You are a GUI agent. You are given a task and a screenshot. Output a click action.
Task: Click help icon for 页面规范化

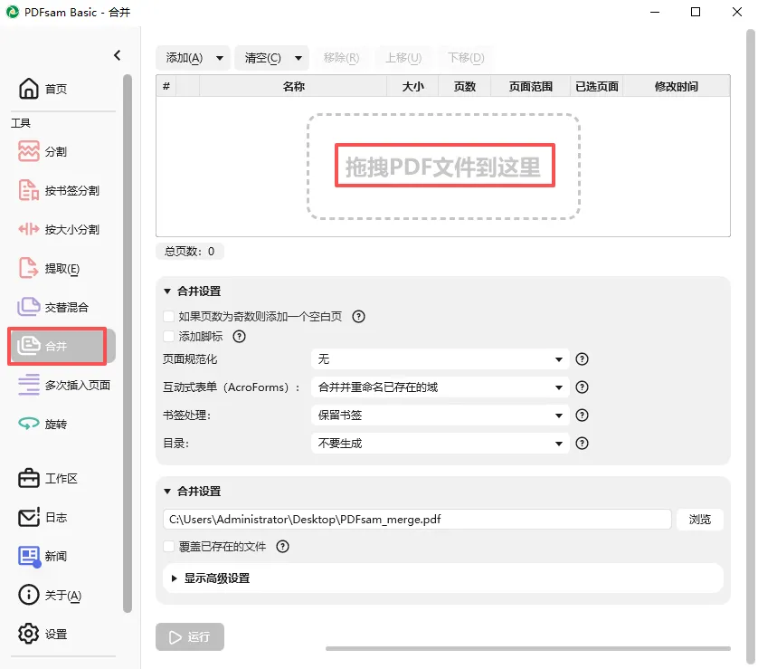coord(582,358)
